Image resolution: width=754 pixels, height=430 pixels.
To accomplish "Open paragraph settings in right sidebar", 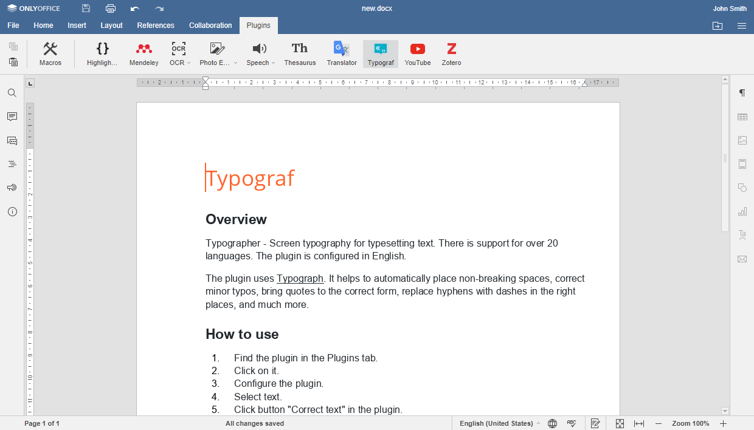I will 742,93.
